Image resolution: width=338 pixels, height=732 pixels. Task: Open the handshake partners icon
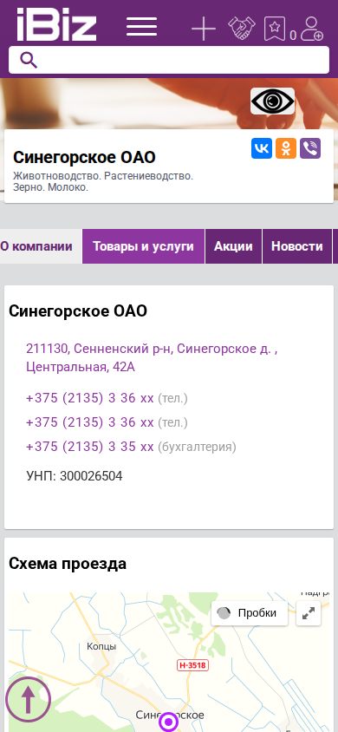(242, 28)
